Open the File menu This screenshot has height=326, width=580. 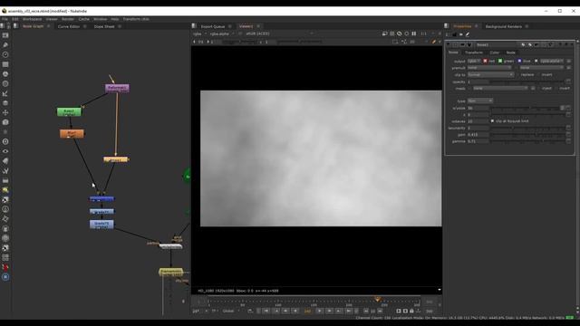(x=5, y=19)
